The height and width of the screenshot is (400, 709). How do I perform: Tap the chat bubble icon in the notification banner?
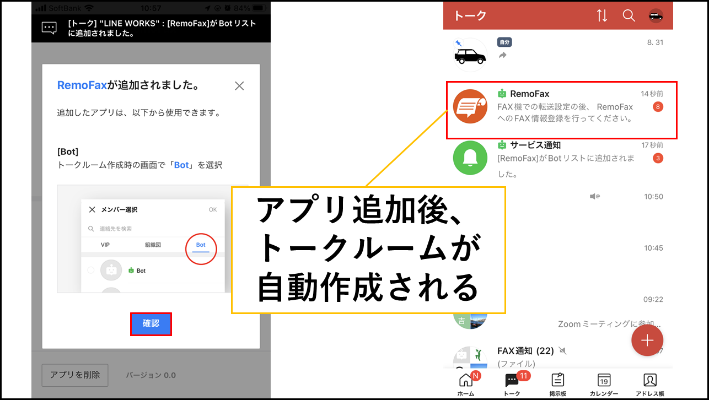tap(49, 29)
